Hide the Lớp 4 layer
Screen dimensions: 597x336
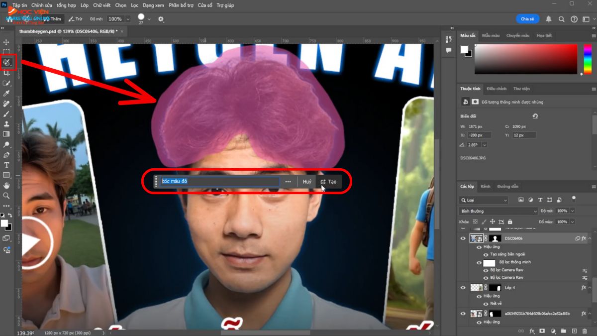coord(463,288)
